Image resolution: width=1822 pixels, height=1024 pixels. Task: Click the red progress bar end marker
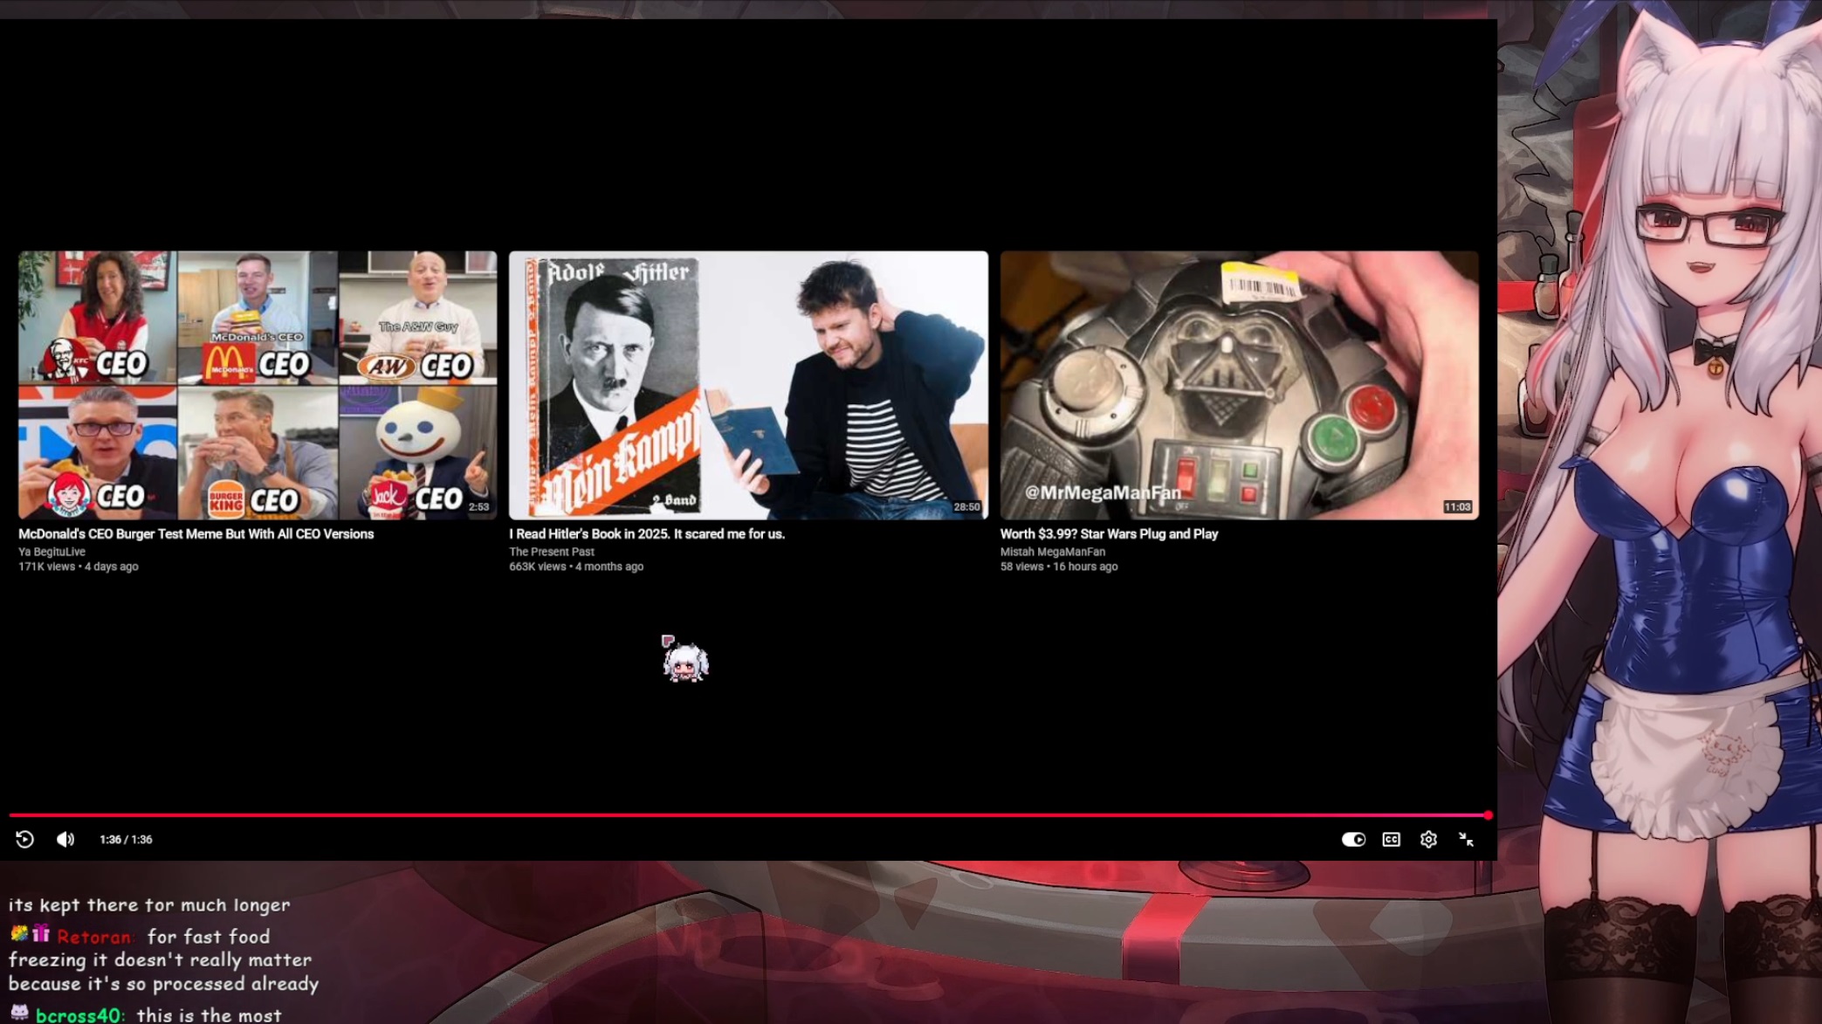click(1488, 814)
